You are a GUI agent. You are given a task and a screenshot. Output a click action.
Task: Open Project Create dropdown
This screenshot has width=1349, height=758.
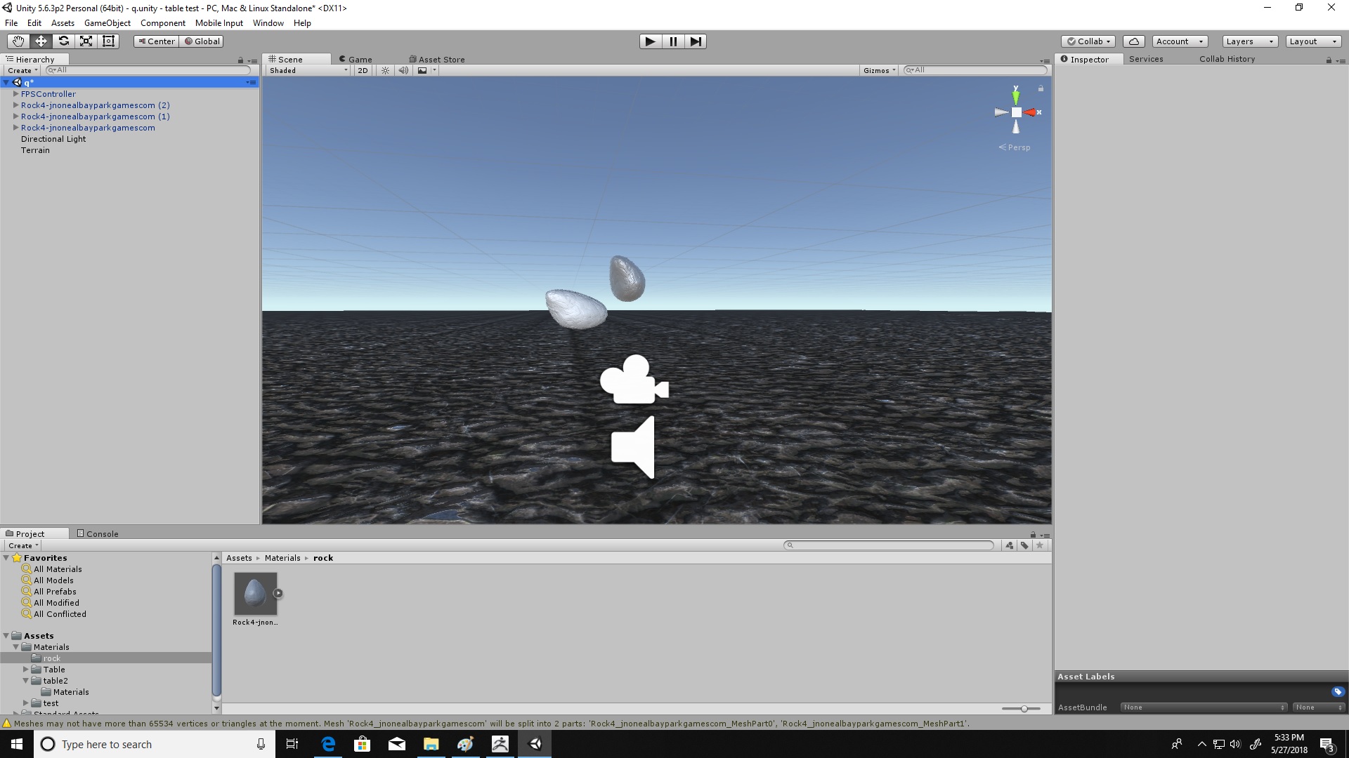(x=23, y=545)
